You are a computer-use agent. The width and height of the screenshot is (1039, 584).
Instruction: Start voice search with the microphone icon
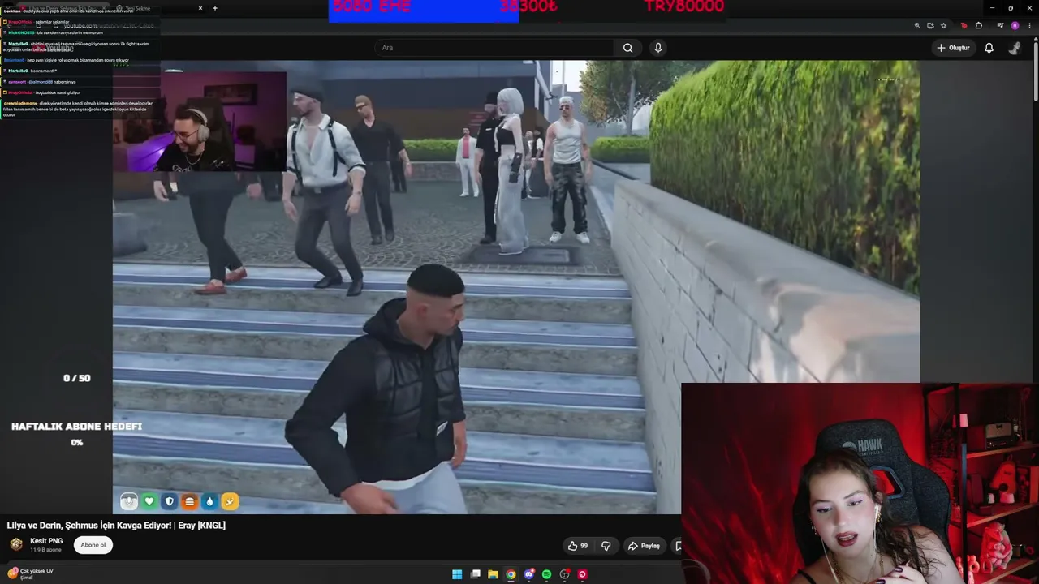point(658,48)
